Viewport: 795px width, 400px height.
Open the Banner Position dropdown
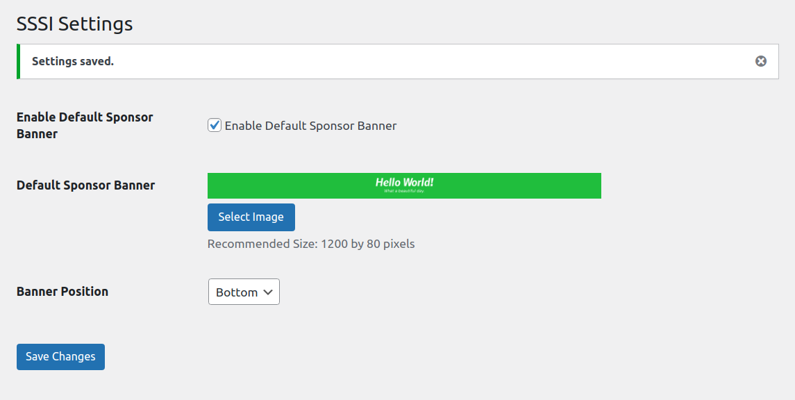[244, 292]
